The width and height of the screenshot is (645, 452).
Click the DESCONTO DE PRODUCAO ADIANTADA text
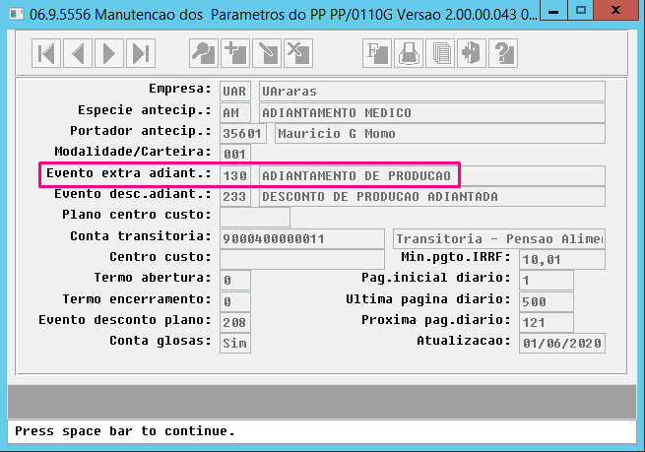(380, 197)
